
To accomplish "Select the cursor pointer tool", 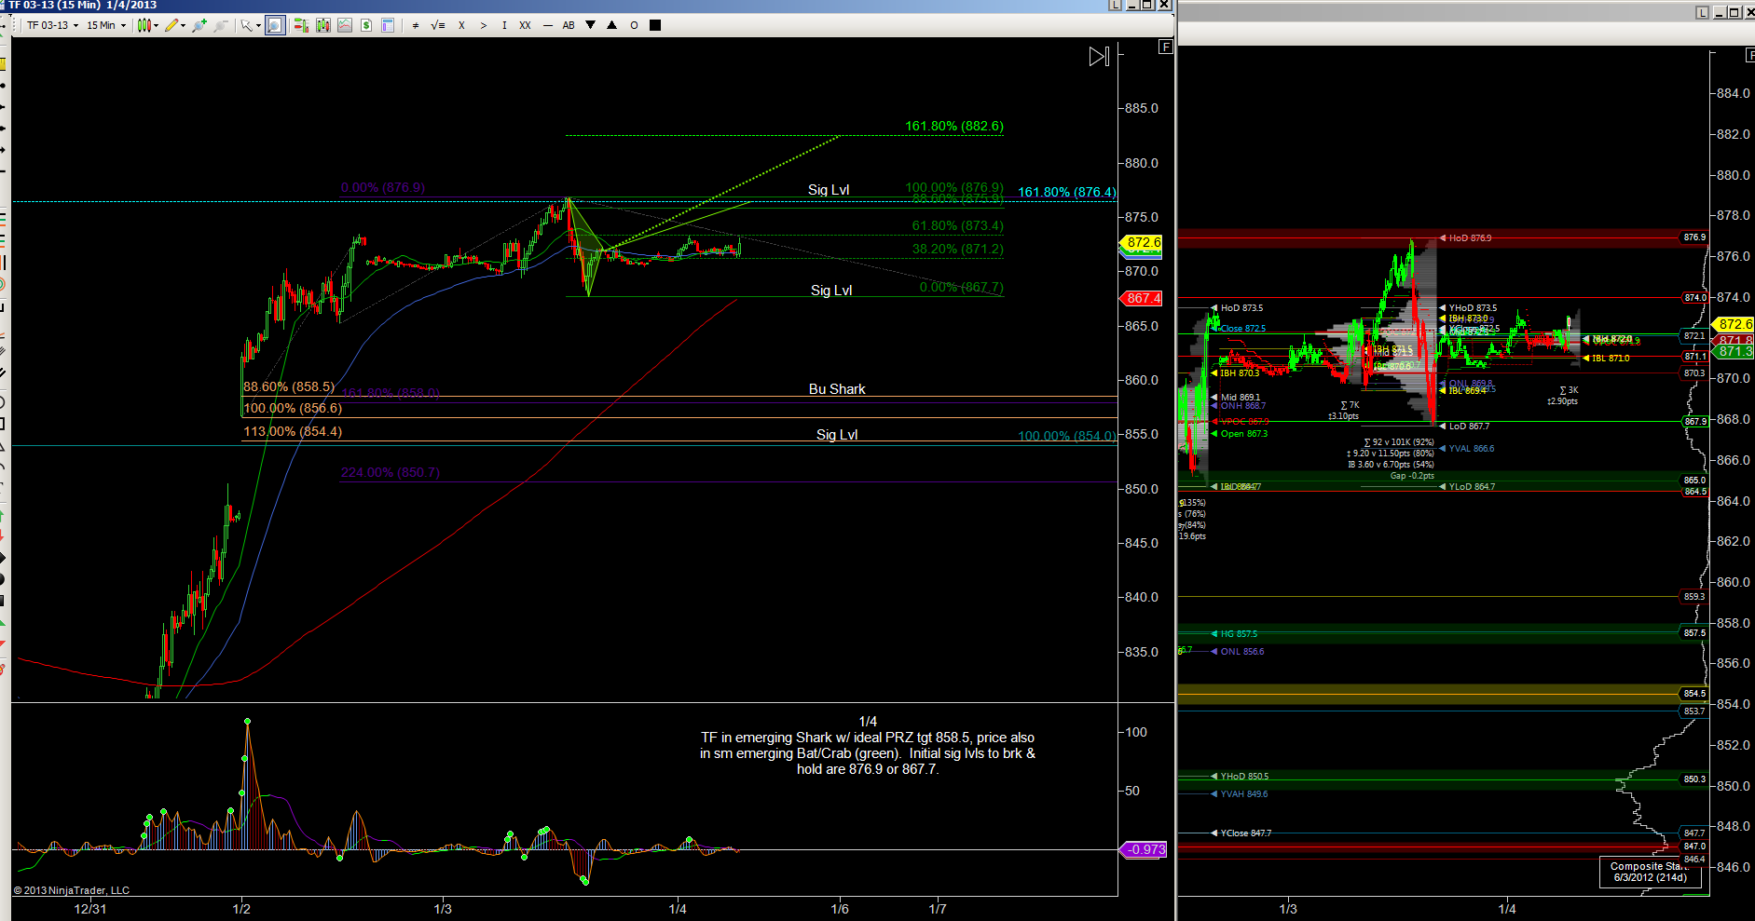I will (247, 25).
